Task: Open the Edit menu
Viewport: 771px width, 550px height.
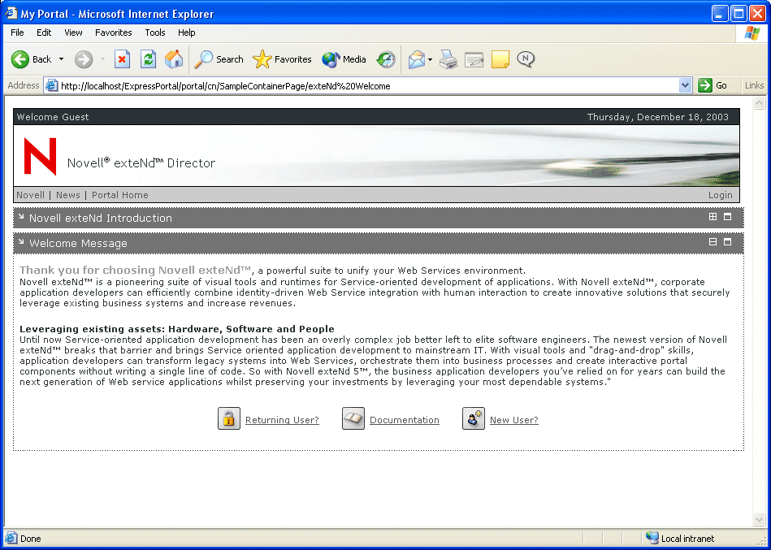Action: point(44,32)
